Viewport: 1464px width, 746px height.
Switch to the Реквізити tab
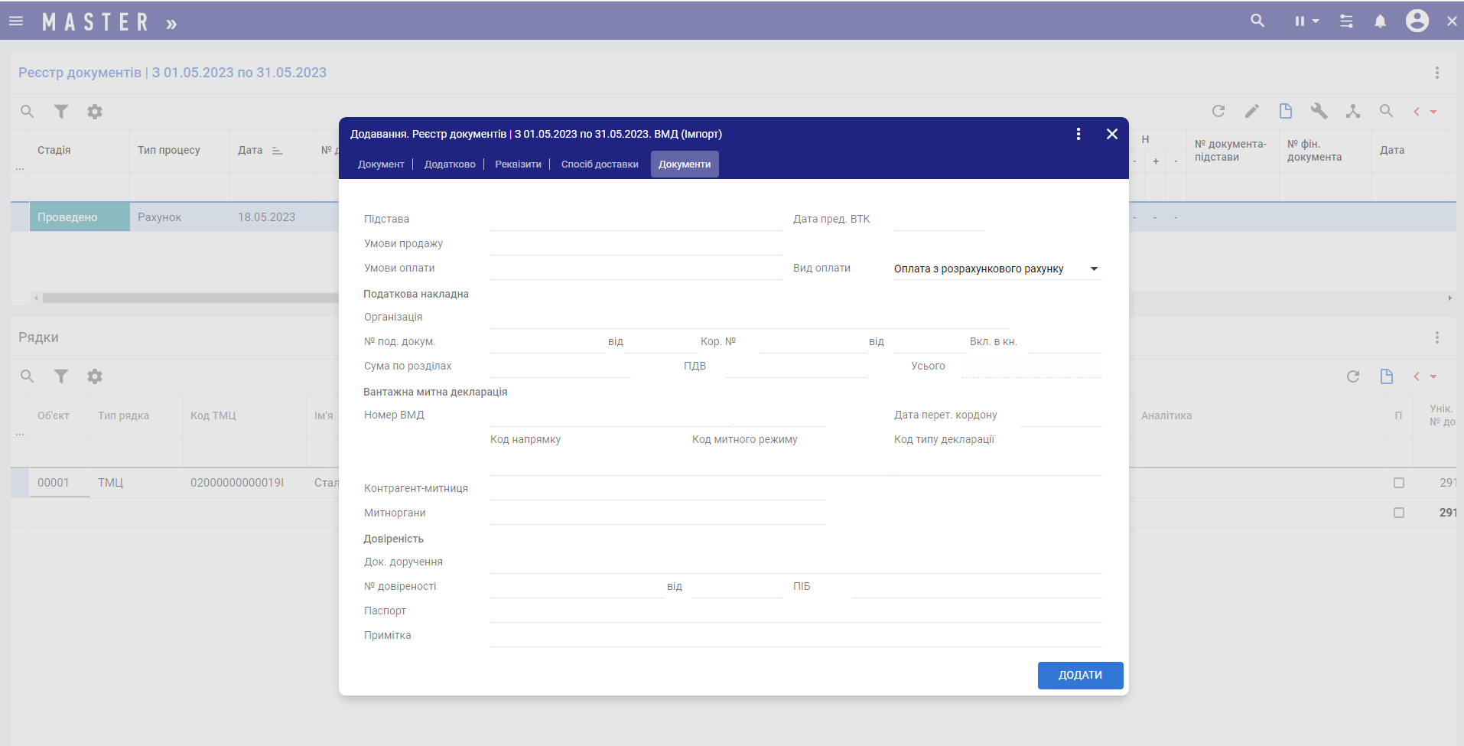(518, 165)
